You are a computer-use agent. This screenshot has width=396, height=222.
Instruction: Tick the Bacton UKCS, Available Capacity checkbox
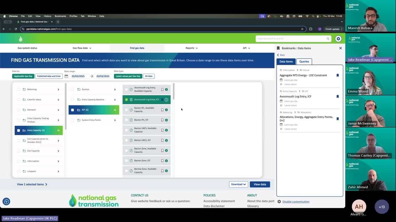tap(126, 130)
